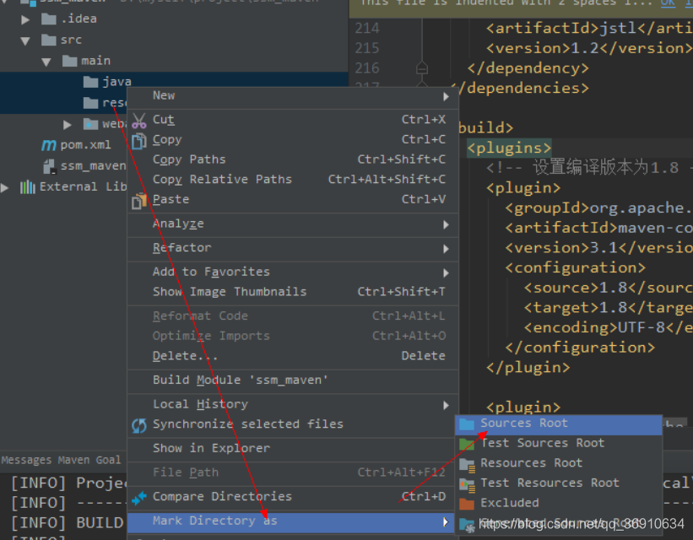Click the fold marker at line 216
Image resolution: width=693 pixels, height=540 pixels.
(422, 68)
